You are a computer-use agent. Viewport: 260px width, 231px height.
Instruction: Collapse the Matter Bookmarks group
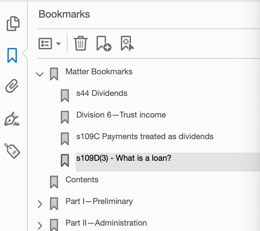click(40, 74)
